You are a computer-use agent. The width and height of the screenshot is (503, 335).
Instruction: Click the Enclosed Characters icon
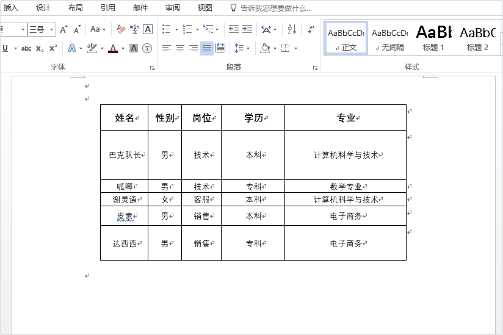click(x=147, y=48)
